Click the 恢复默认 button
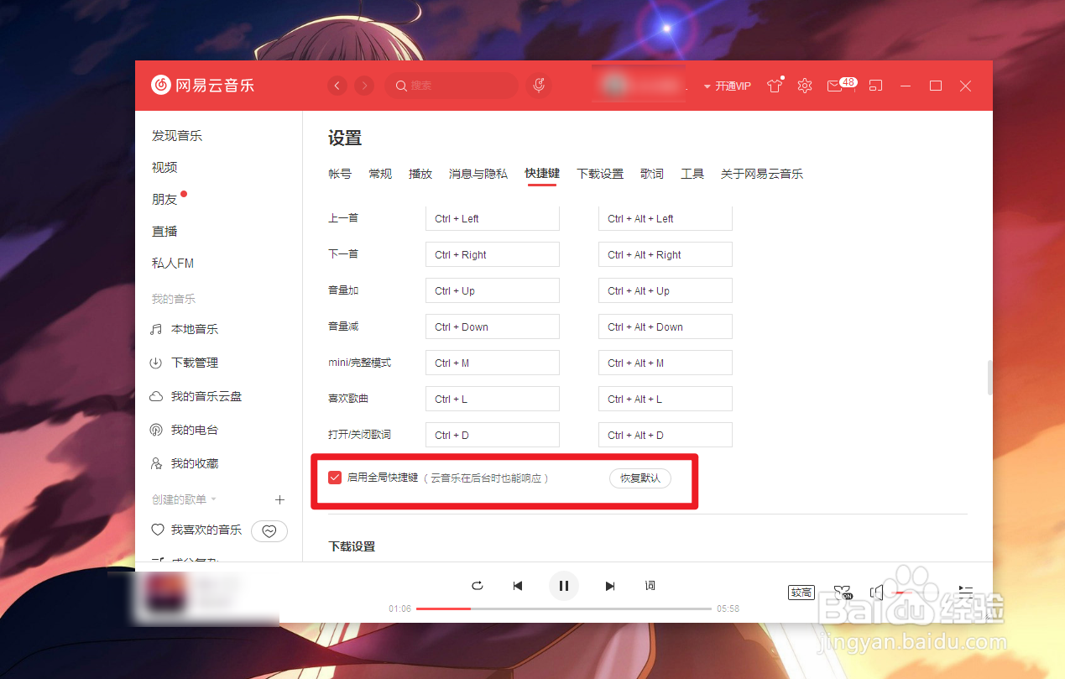 click(640, 478)
